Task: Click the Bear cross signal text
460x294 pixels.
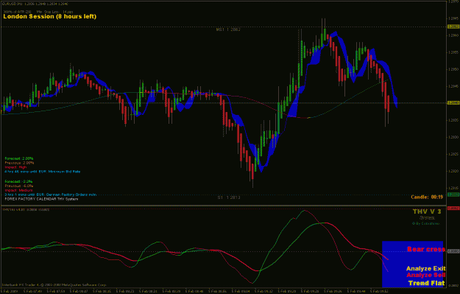Action: click(426, 249)
